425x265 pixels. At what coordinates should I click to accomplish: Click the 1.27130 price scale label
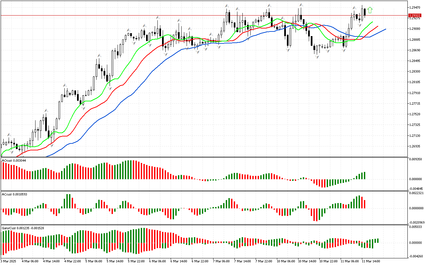click(x=415, y=136)
